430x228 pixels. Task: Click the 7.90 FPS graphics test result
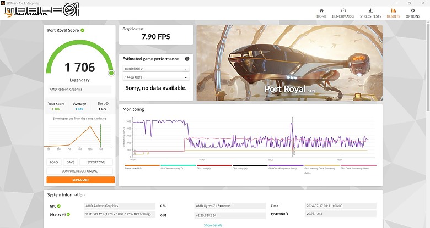[156, 37]
